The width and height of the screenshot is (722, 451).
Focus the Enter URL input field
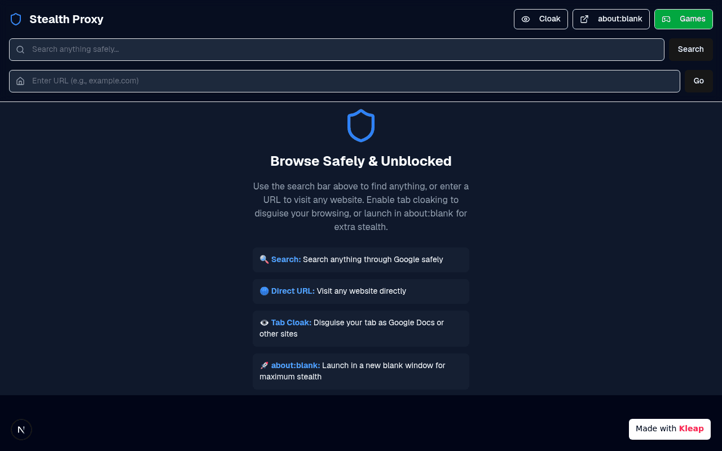(x=345, y=81)
